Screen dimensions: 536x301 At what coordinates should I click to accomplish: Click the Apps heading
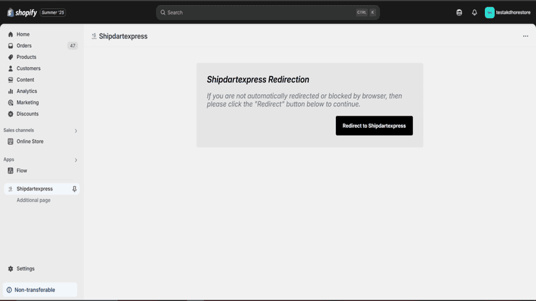[9, 160]
